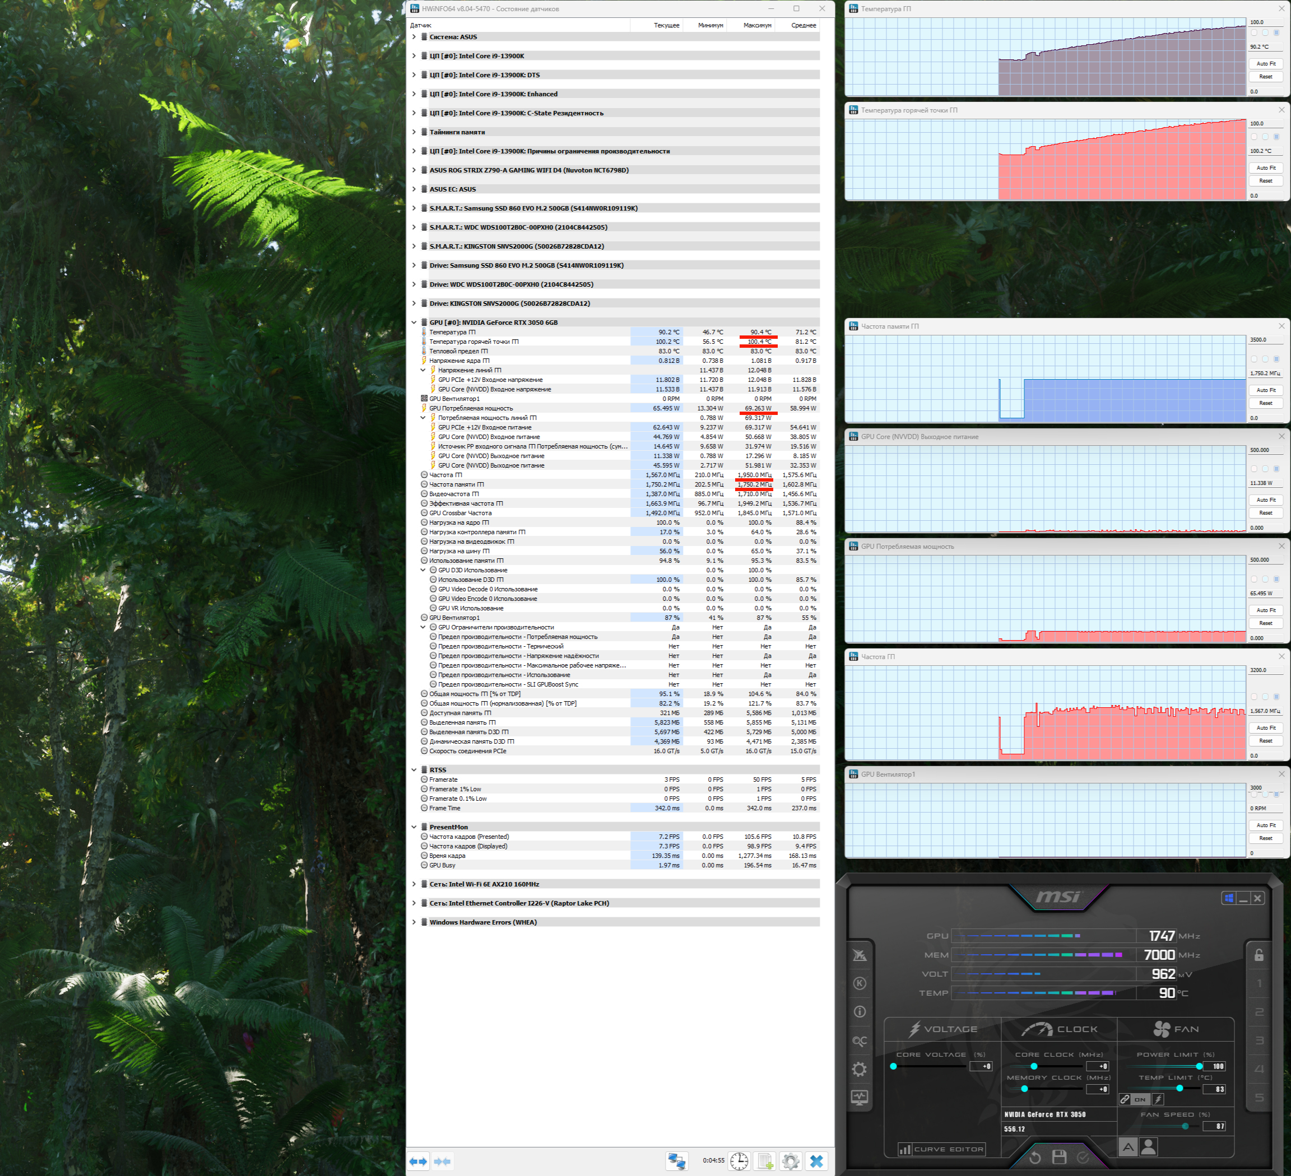Viewport: 1291px width, 1176px height.
Task: Reset sensor min/max values with clock icon
Action: pyautogui.click(x=739, y=1161)
